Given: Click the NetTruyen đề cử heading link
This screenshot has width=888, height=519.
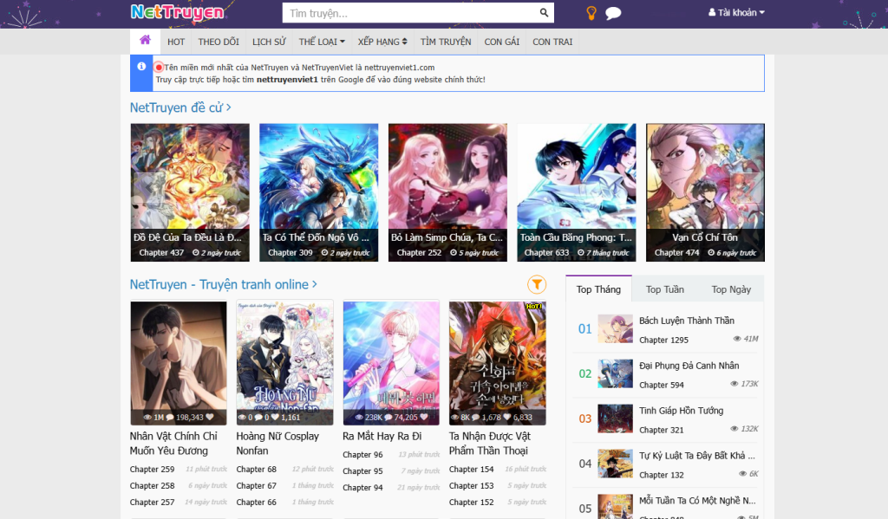Looking at the screenshot, I should click(180, 107).
